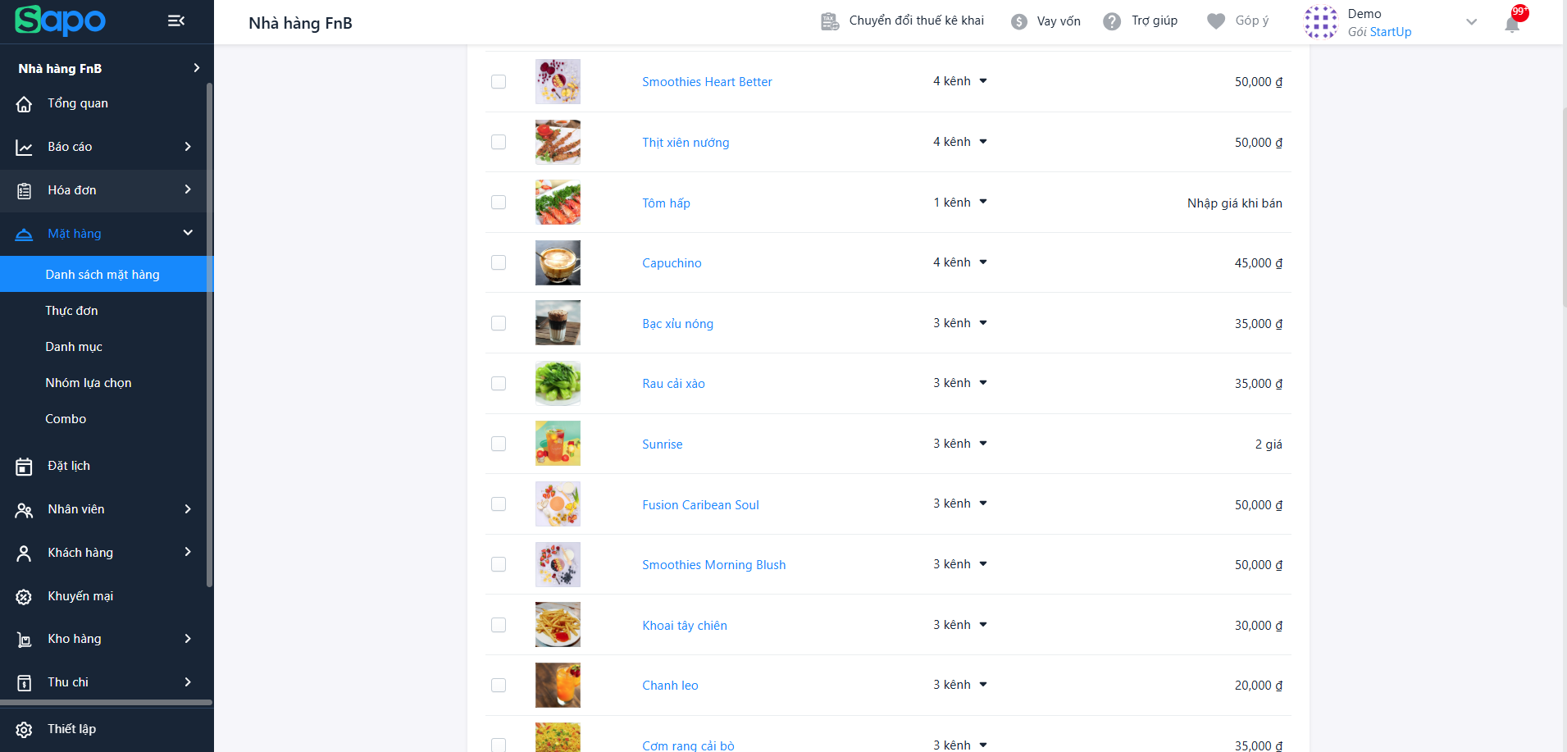Click the Vay vốn dollar icon

(x=1019, y=21)
